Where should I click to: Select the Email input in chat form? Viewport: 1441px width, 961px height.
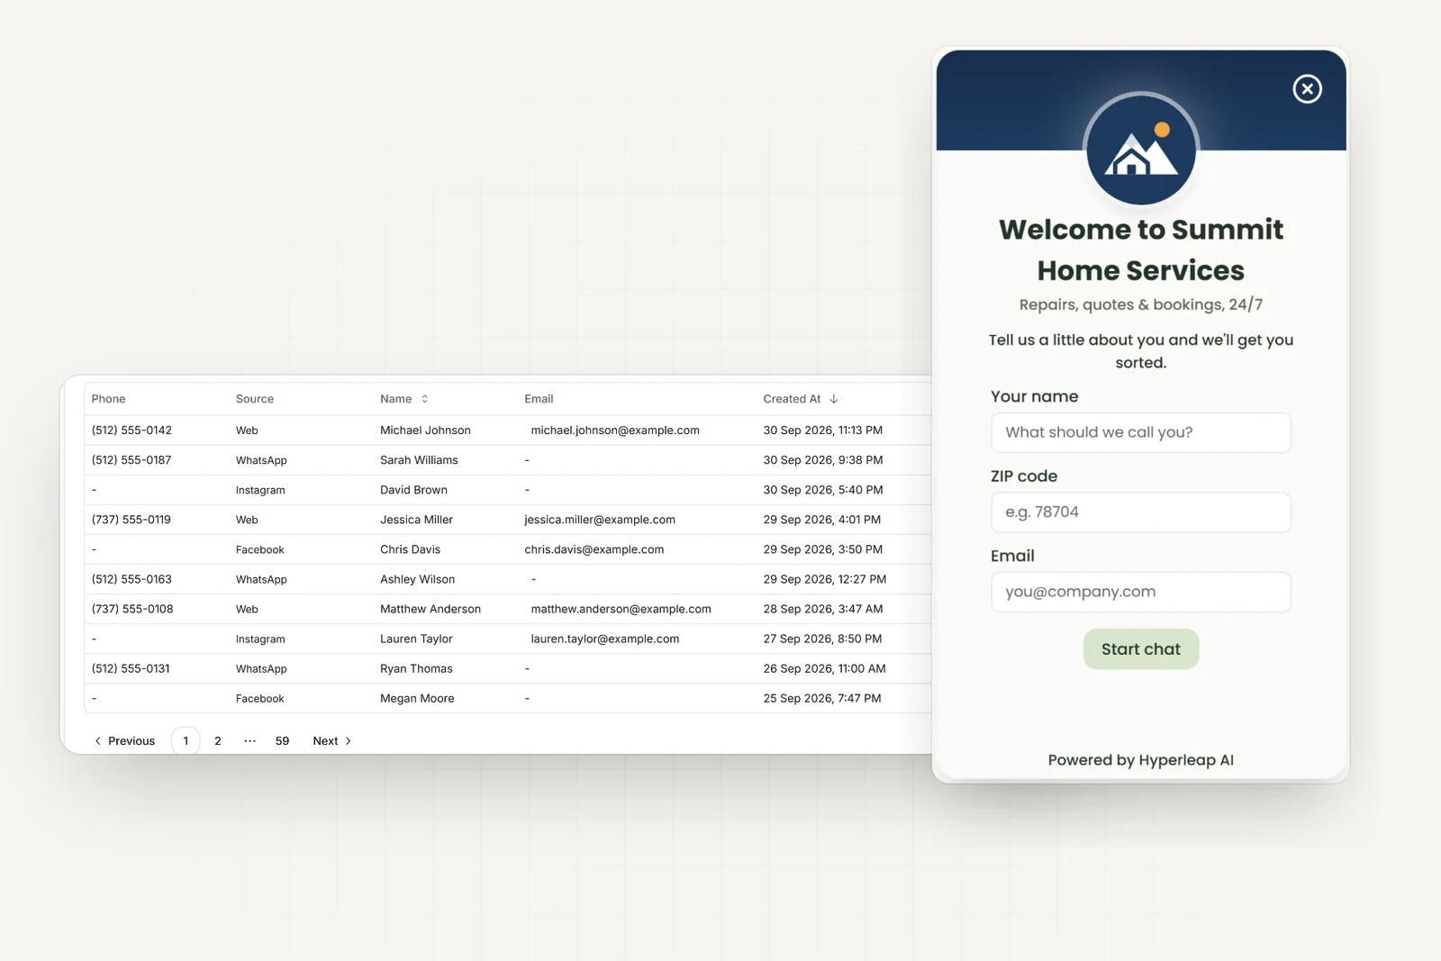(1141, 592)
